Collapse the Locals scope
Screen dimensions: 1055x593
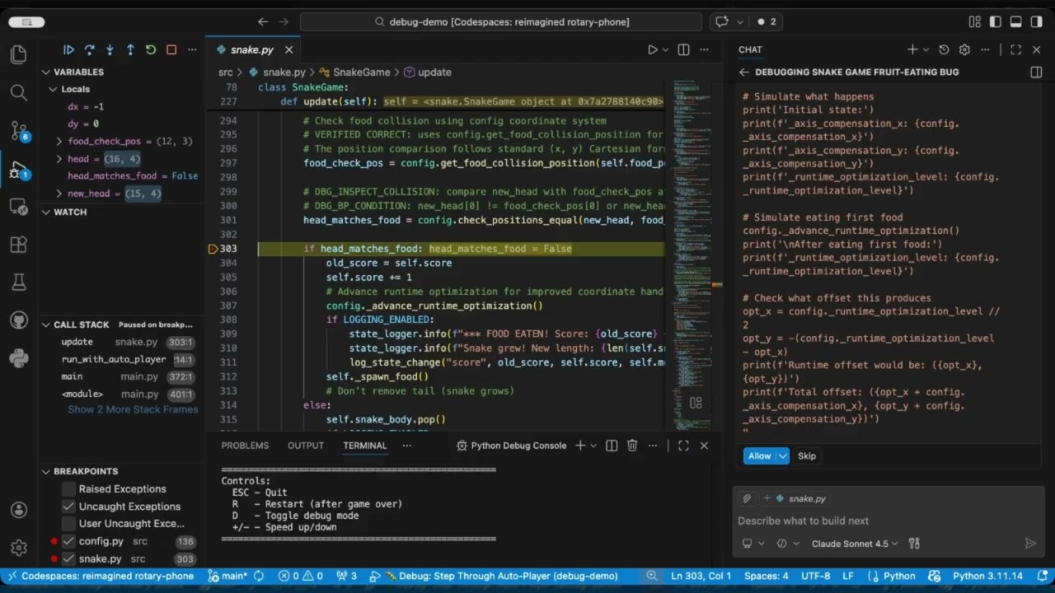pyautogui.click(x=54, y=89)
